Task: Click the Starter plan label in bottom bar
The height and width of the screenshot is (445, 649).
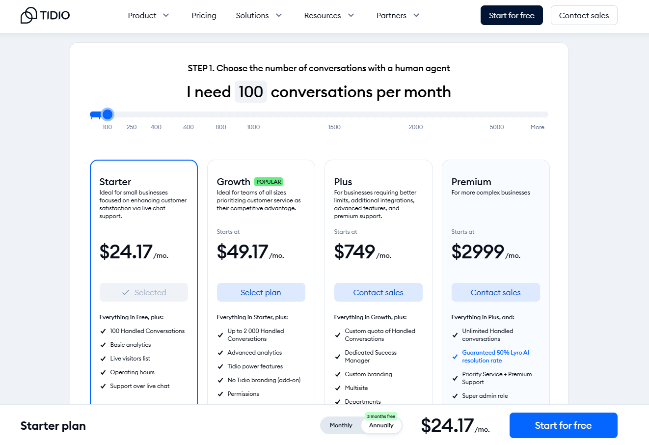Action: coord(53,426)
